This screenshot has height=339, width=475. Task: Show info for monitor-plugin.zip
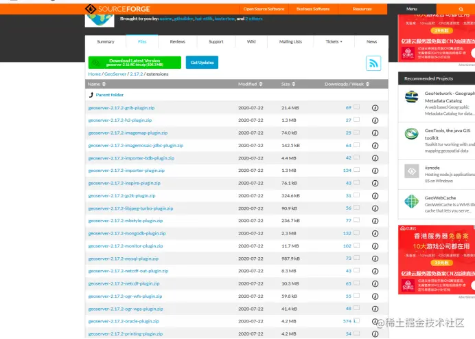[x=375, y=246]
